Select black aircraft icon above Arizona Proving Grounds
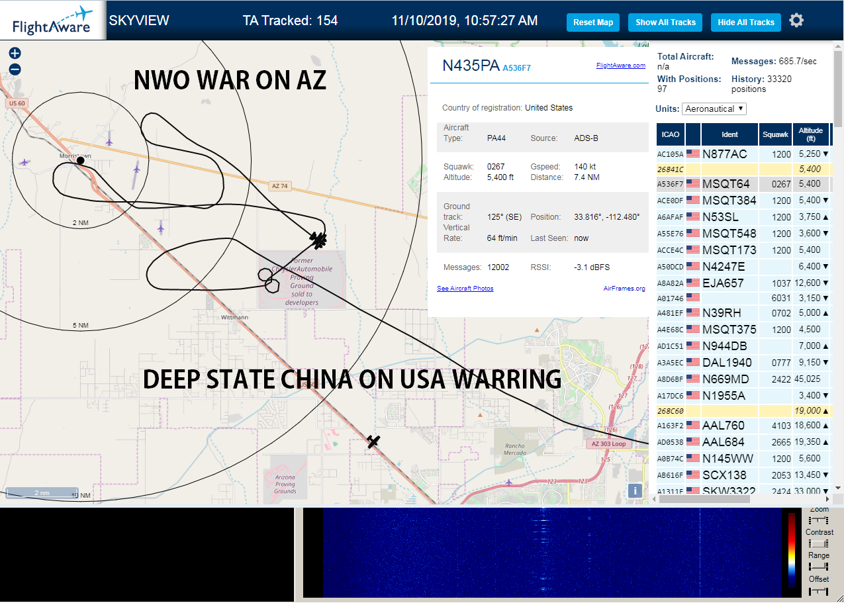Image resolution: width=844 pixels, height=603 pixels. 373,441
